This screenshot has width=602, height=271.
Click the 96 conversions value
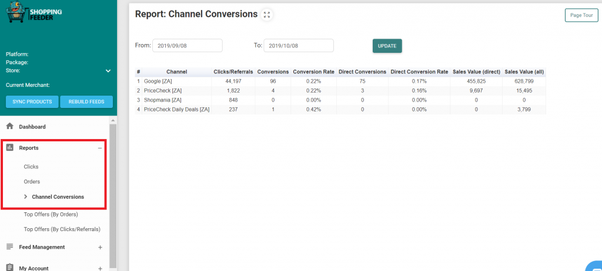point(273,82)
